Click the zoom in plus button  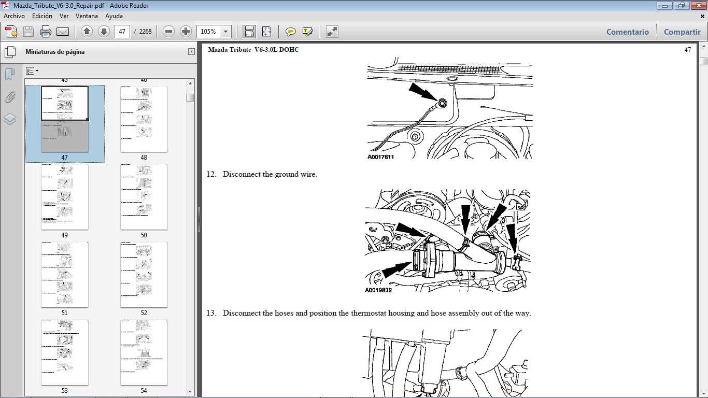click(x=186, y=32)
